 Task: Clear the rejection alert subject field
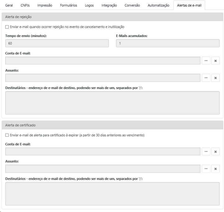(215, 78)
